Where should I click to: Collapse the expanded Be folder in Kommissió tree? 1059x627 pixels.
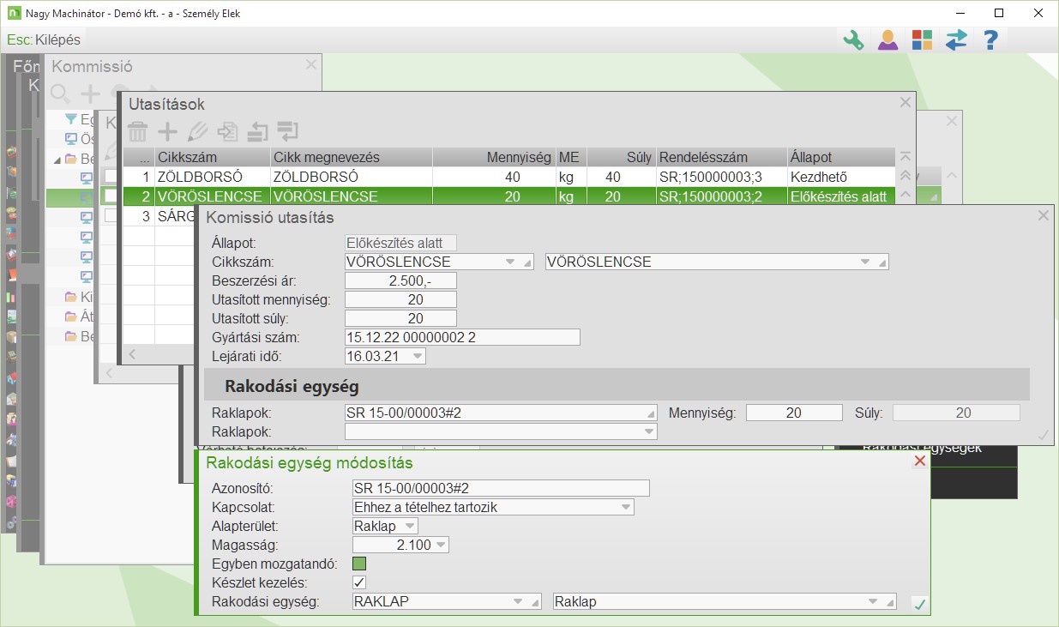click(x=57, y=159)
